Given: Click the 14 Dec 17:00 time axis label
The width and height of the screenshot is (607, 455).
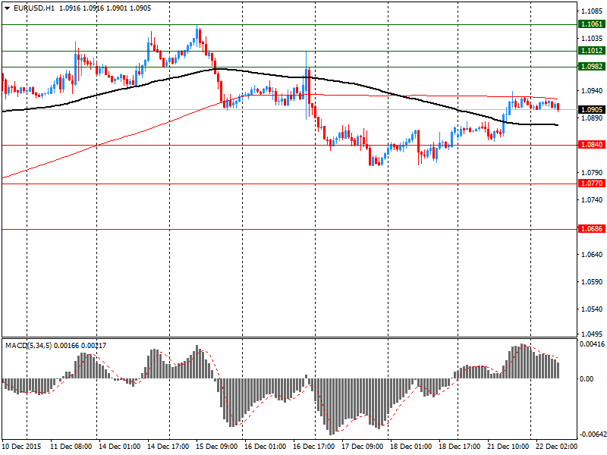Looking at the screenshot, I should click(x=168, y=447).
